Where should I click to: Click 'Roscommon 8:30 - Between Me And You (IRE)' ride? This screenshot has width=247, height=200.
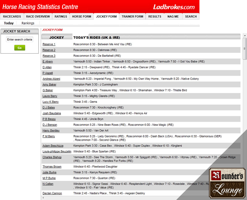(103, 44)
